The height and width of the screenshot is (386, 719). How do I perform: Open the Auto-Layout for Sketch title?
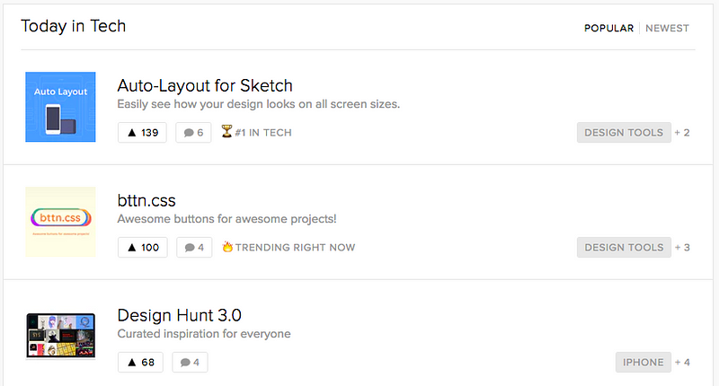[205, 85]
